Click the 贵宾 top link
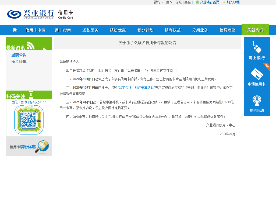276x200 pixels. pos(169,2)
